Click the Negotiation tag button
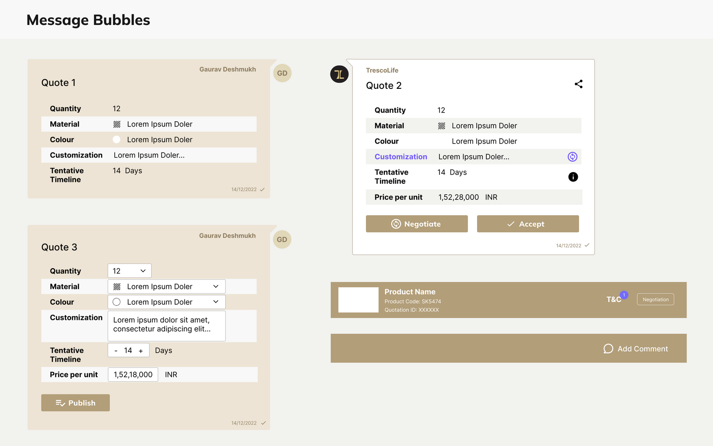The height and width of the screenshot is (446, 713). 655,299
